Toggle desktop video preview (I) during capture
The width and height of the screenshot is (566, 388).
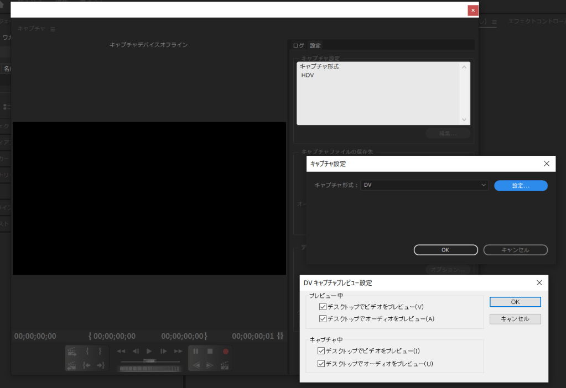321,351
